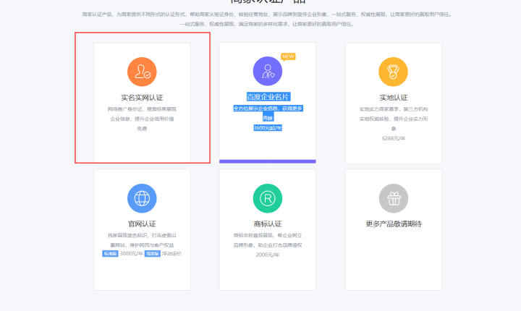The image size is (521, 311).
Task: Open the 实地认证 title
Action: tap(394, 98)
